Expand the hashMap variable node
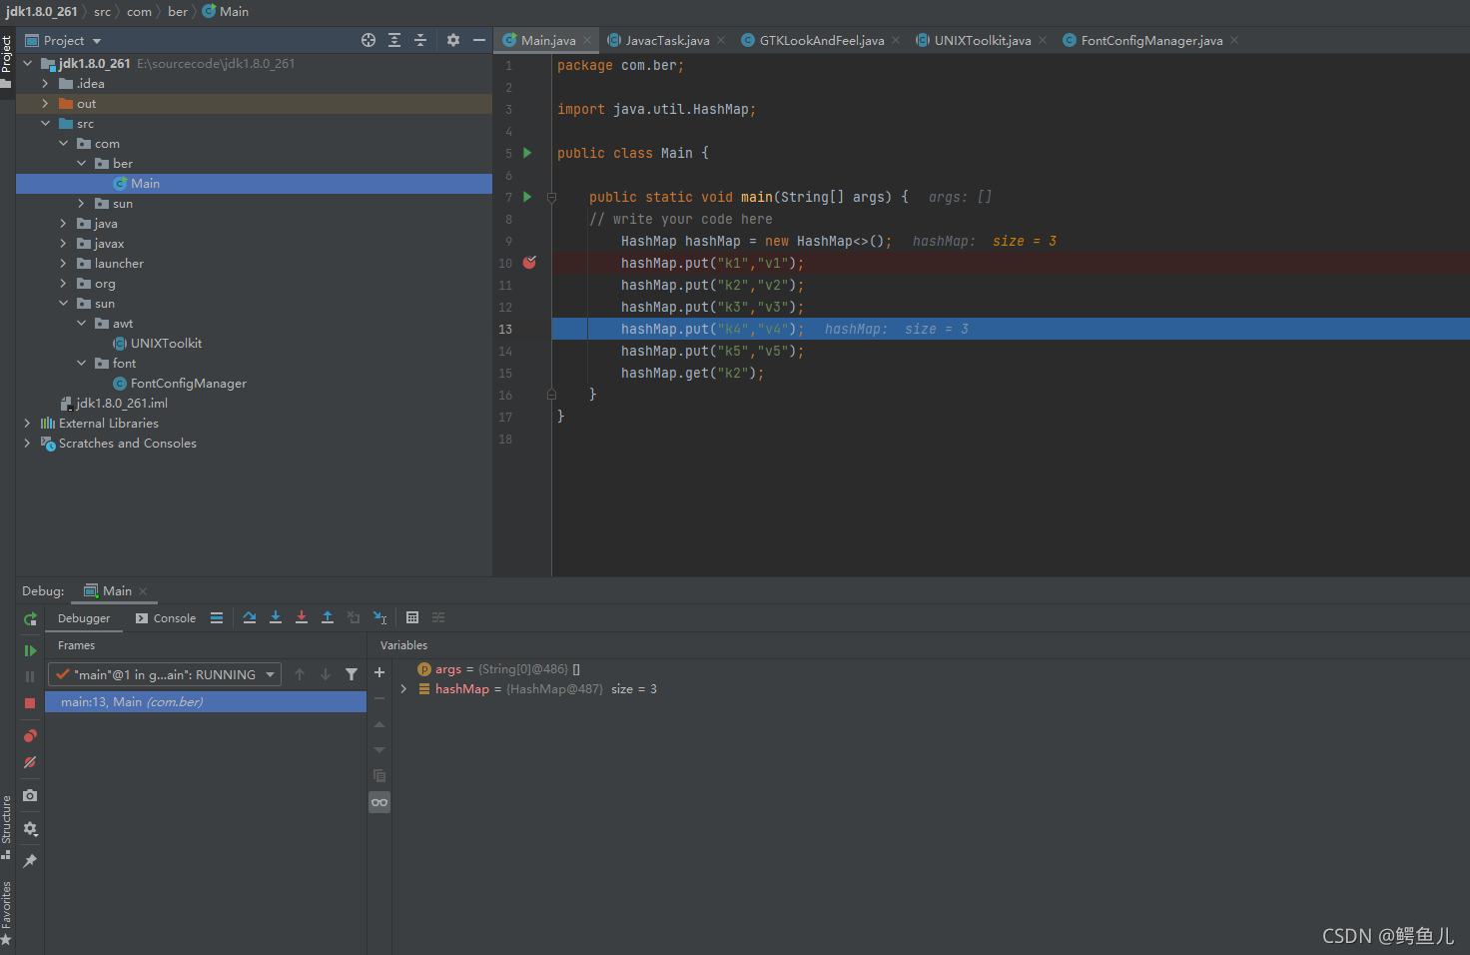 pos(403,689)
